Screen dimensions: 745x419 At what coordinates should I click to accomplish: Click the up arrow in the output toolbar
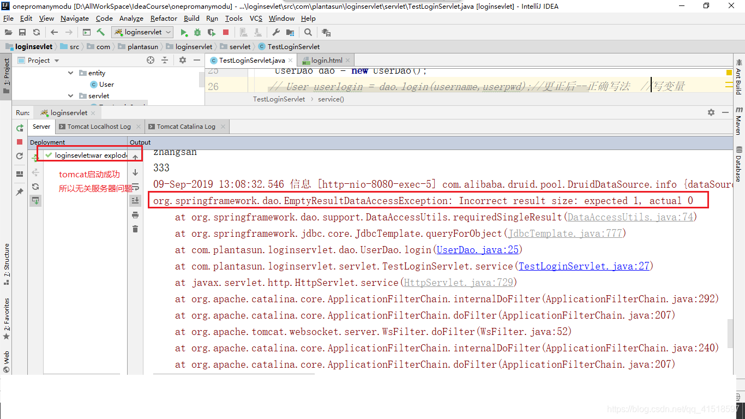tap(135, 158)
